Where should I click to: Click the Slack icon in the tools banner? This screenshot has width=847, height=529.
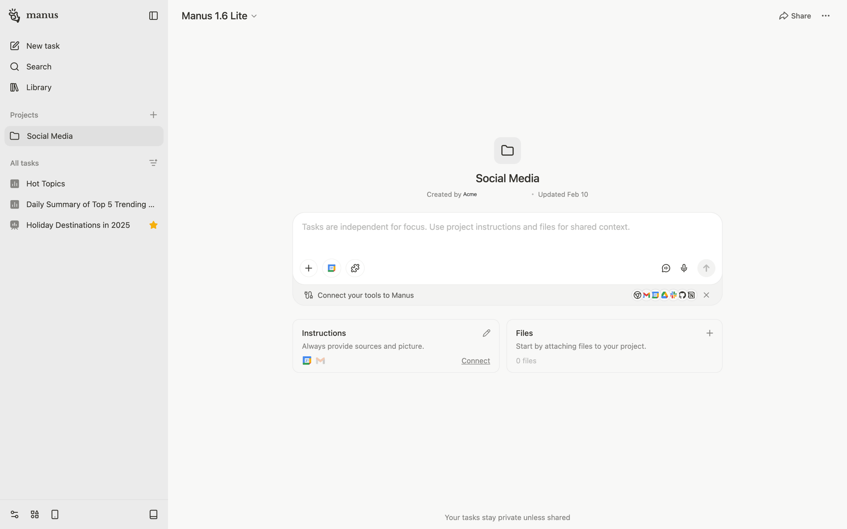pos(674,295)
